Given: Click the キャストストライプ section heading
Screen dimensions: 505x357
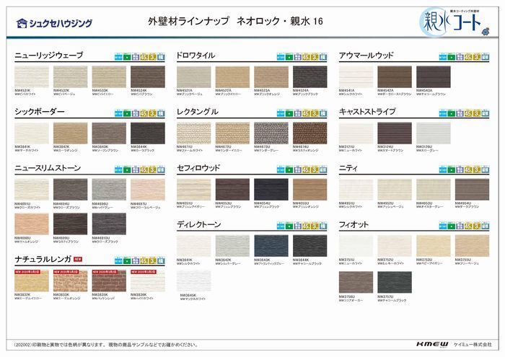Looking at the screenshot, I should pos(367,112).
